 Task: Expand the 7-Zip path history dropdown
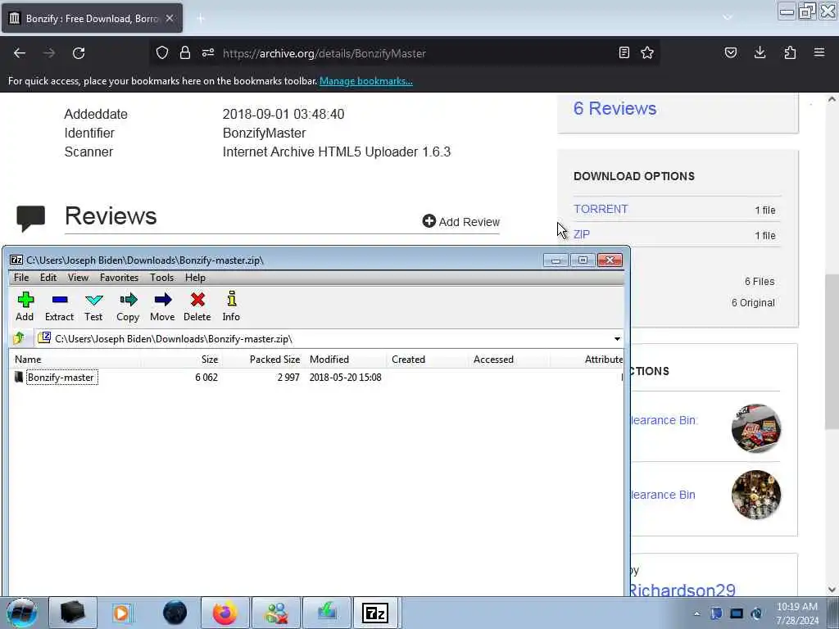pyautogui.click(x=617, y=338)
